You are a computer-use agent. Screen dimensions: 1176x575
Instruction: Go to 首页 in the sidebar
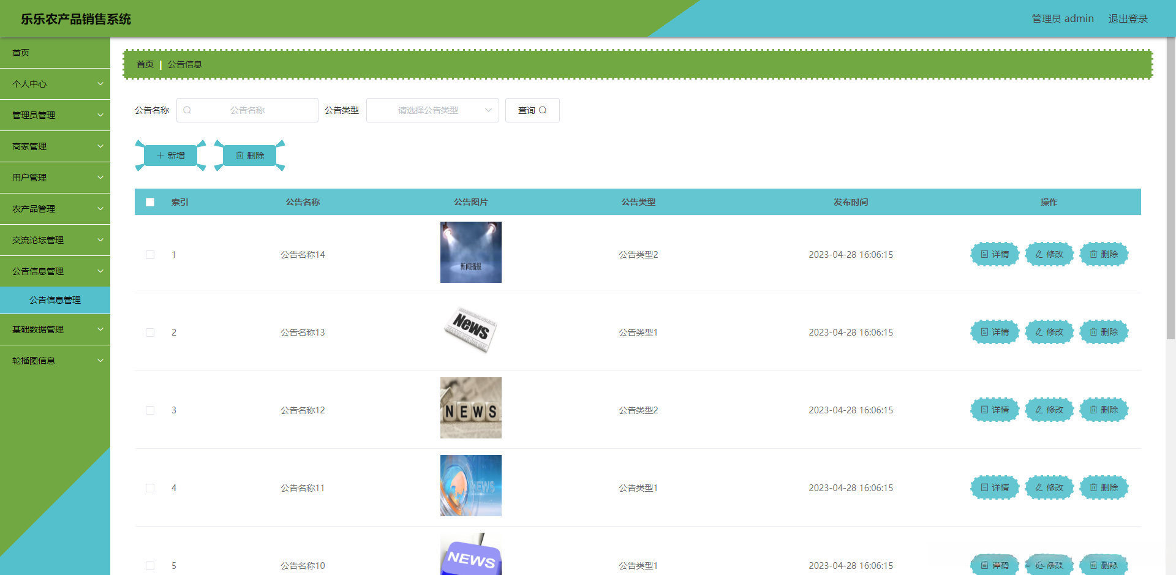[55, 53]
